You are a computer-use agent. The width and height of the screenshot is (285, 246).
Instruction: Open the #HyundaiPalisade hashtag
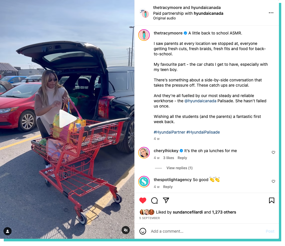coord(203,132)
